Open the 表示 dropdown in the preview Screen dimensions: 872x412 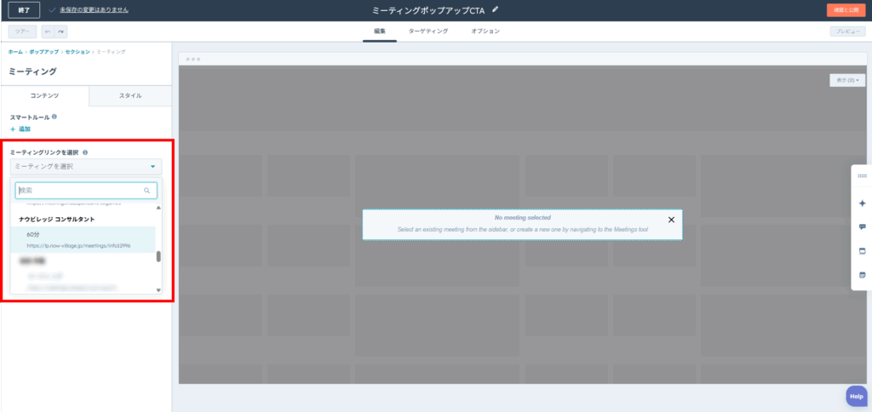[x=846, y=80]
